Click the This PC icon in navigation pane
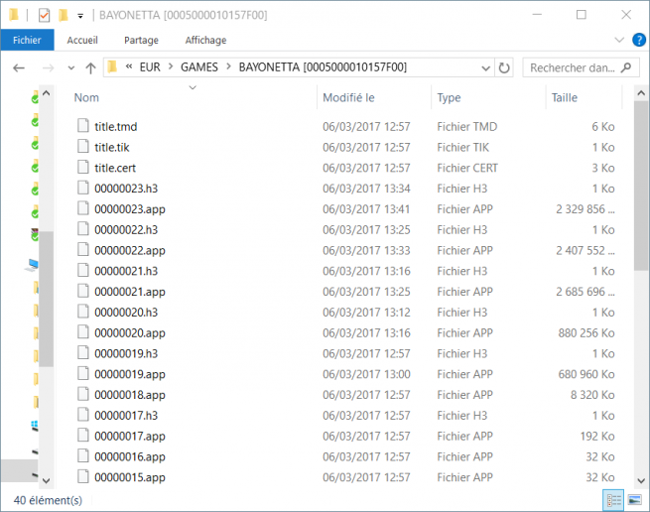This screenshot has height=512, width=650. click(x=32, y=265)
